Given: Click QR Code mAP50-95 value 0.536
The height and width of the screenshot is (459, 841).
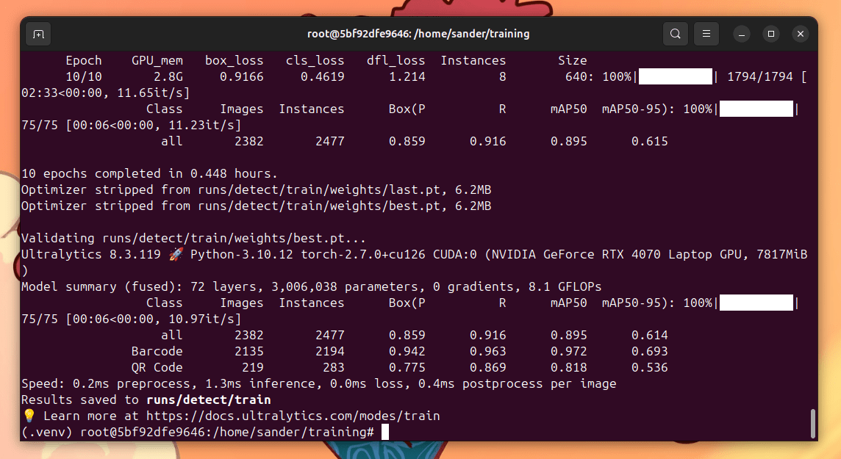Looking at the screenshot, I should [650, 367].
